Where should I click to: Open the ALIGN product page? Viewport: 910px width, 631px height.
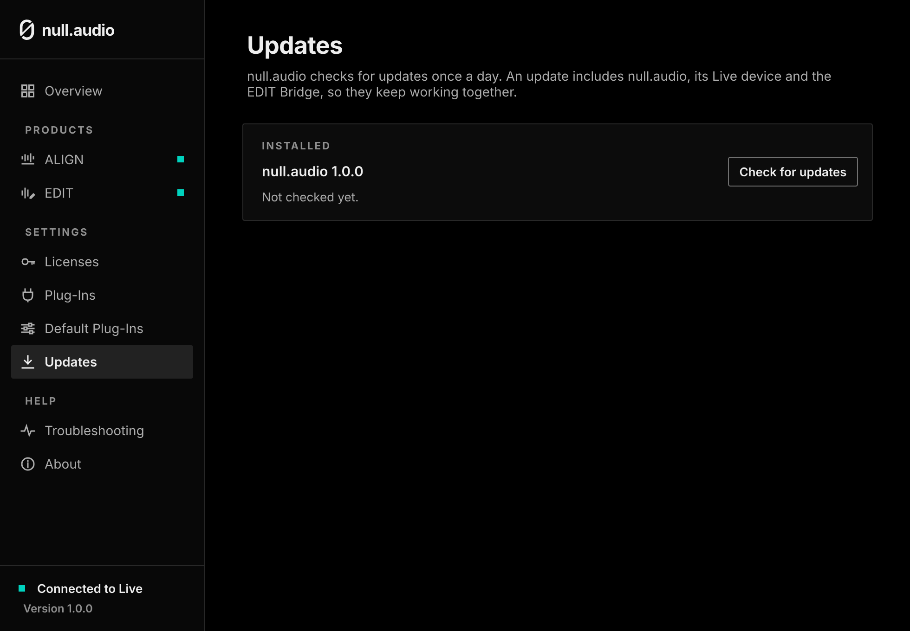(x=102, y=160)
